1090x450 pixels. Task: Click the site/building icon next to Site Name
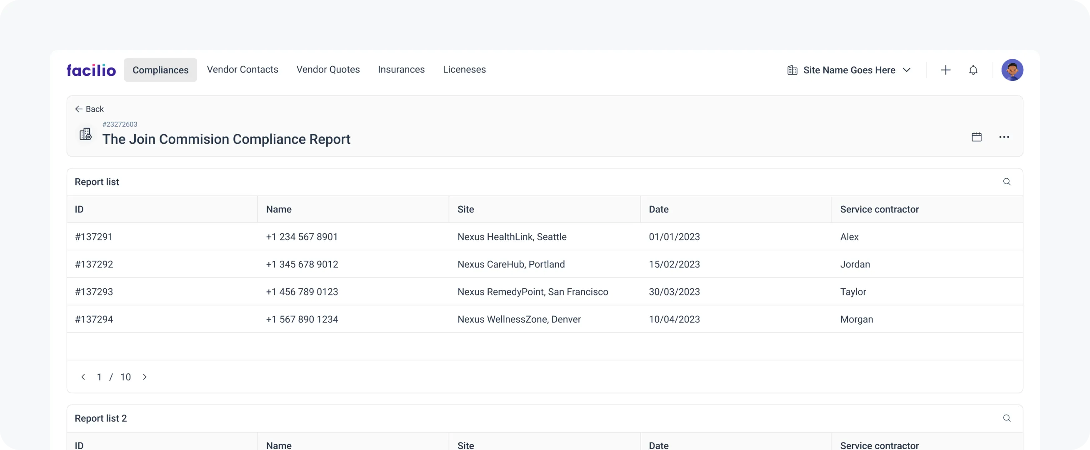(792, 70)
